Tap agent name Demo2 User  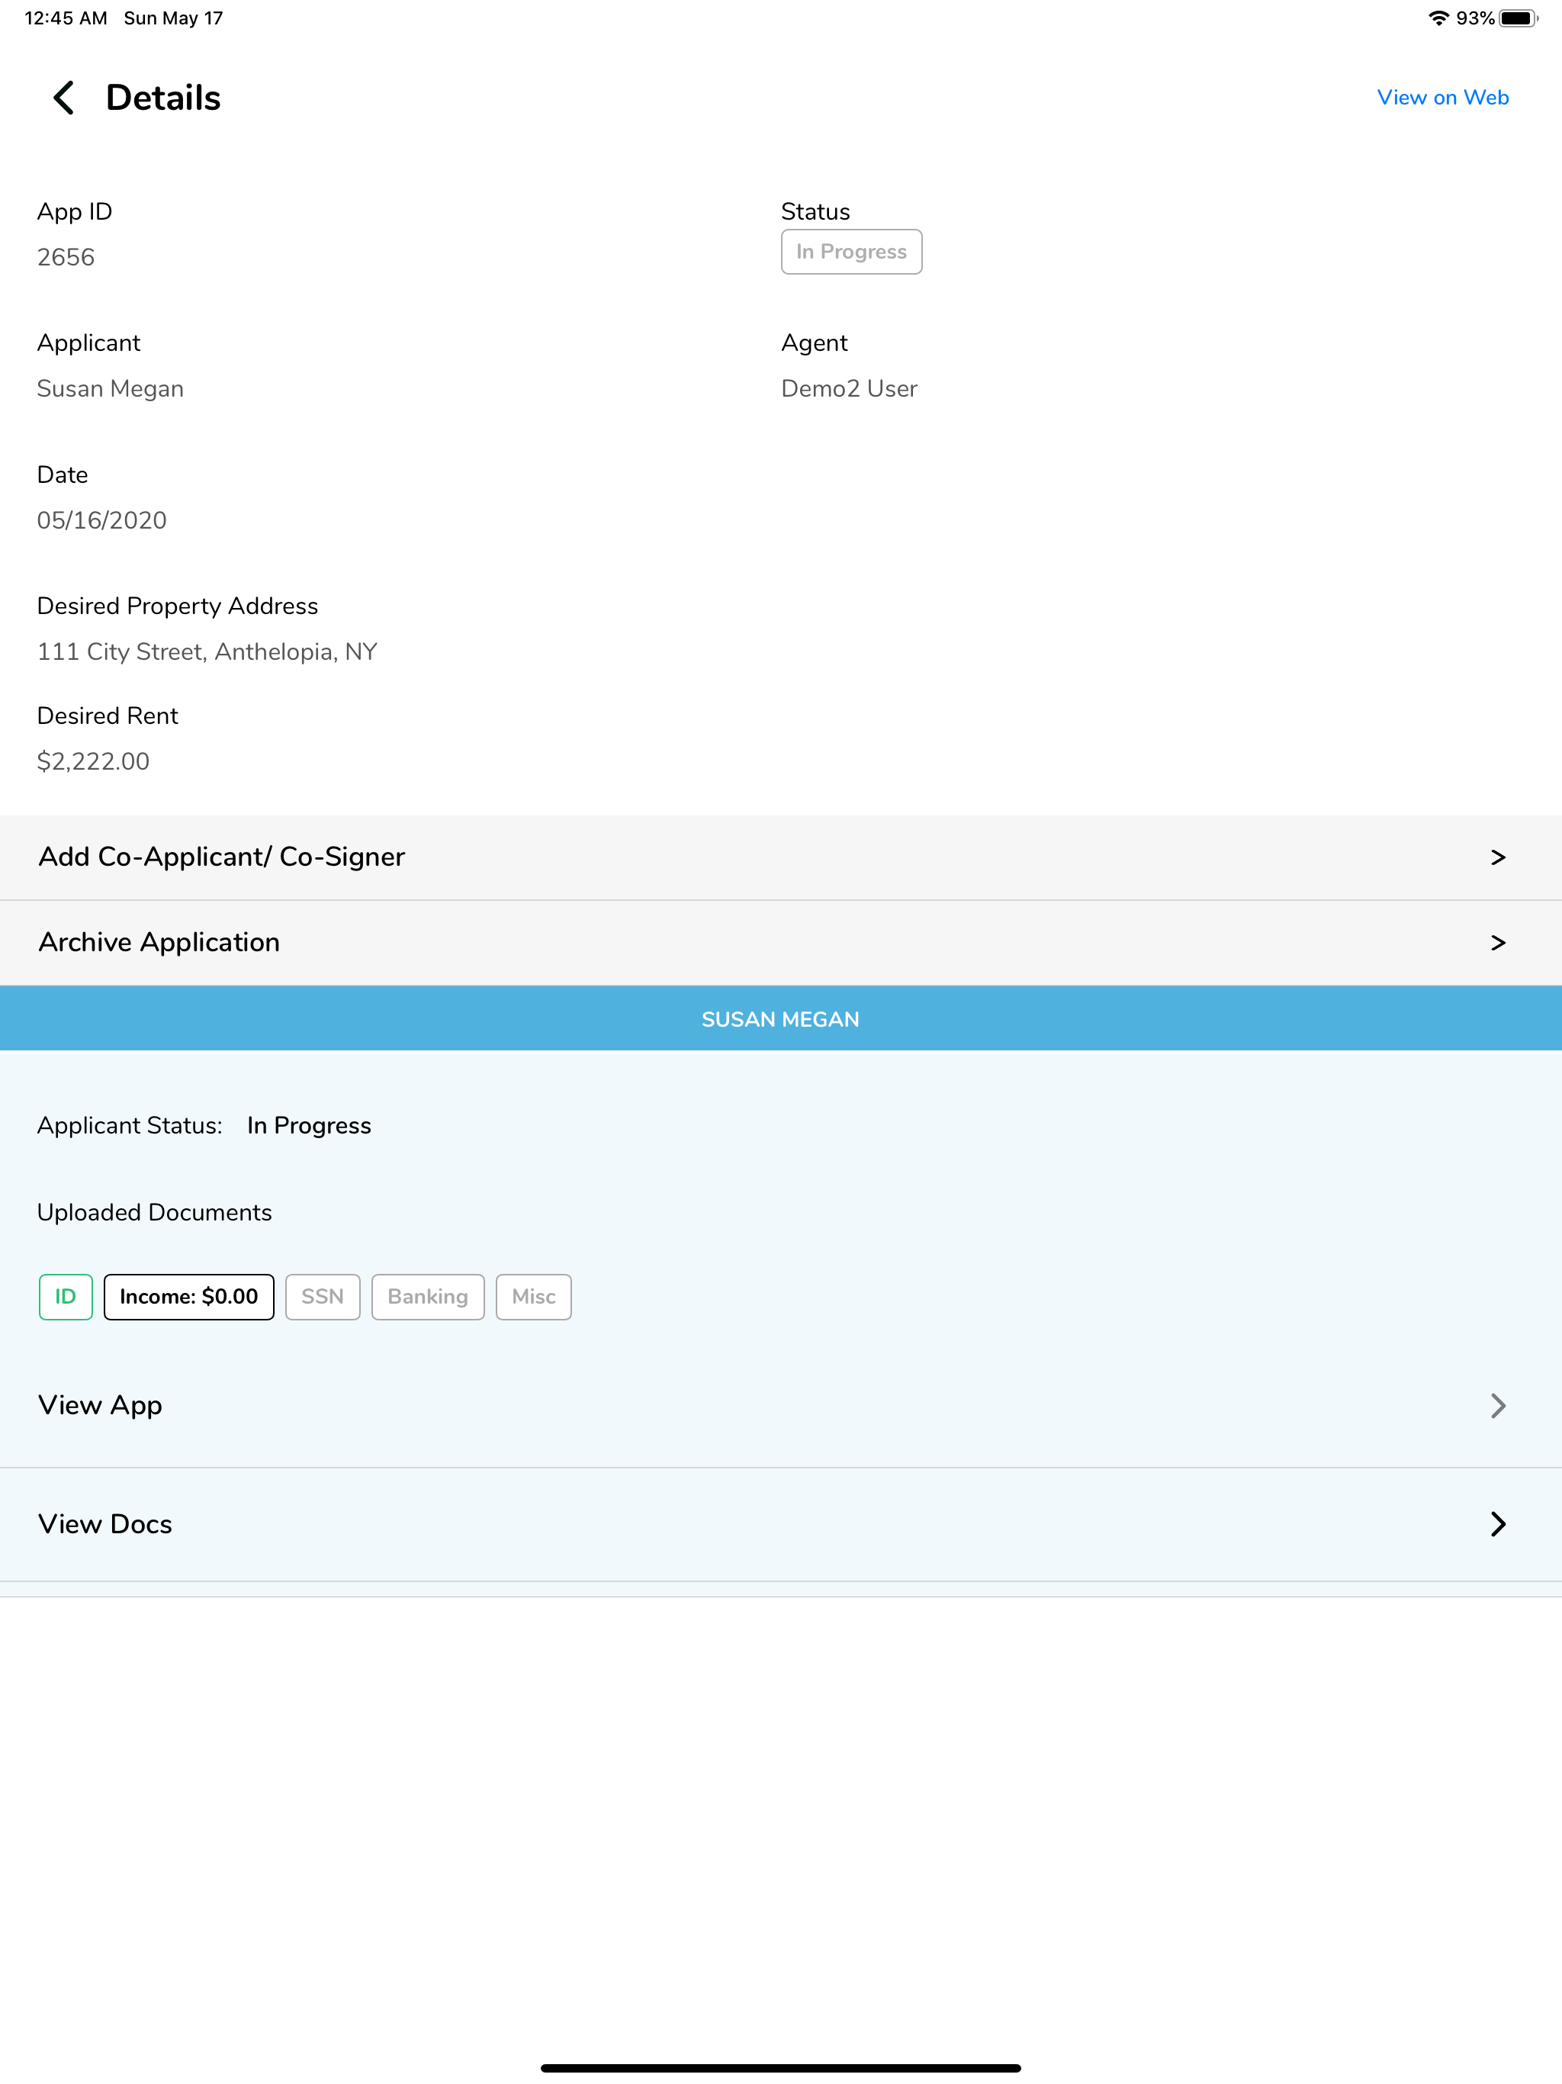point(849,388)
